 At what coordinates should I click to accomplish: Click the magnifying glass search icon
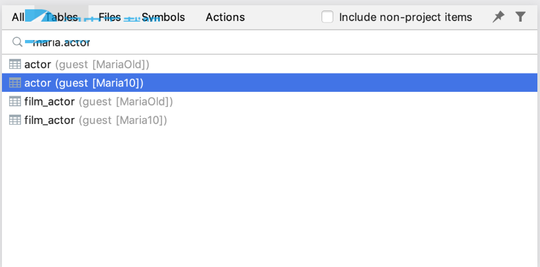[17, 42]
